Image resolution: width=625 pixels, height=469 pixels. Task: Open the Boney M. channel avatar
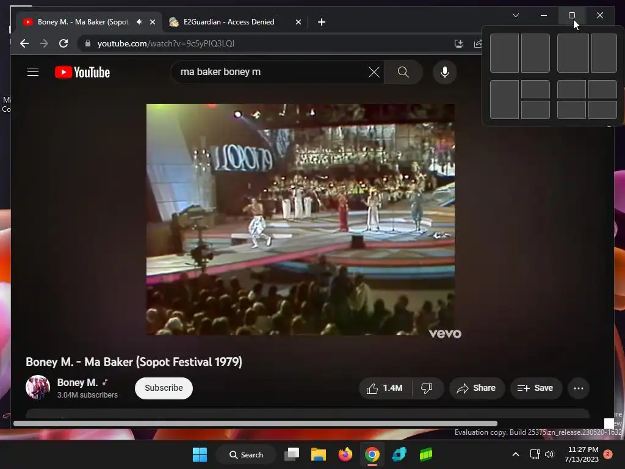[37, 387]
